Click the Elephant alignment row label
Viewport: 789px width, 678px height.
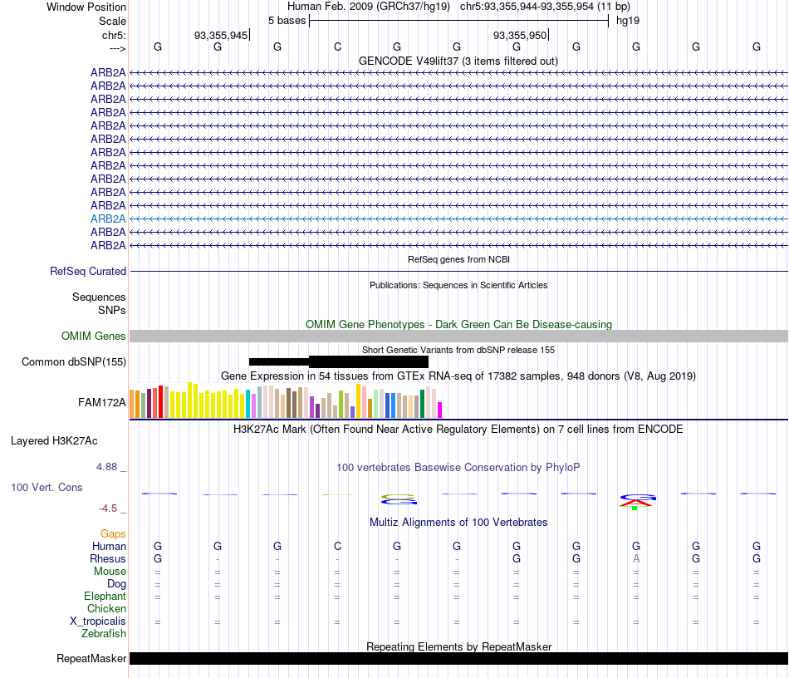tap(105, 596)
